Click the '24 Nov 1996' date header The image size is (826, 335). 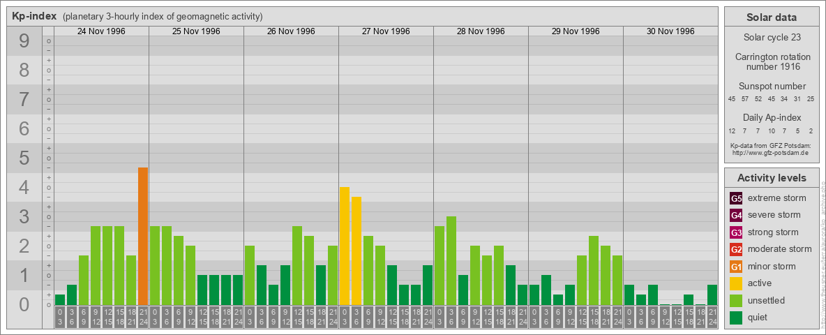(101, 31)
